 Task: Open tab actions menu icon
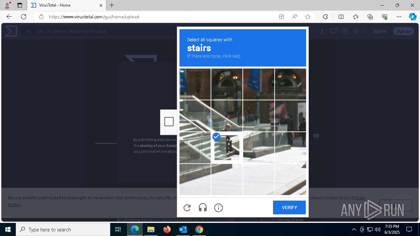click(x=20, y=5)
